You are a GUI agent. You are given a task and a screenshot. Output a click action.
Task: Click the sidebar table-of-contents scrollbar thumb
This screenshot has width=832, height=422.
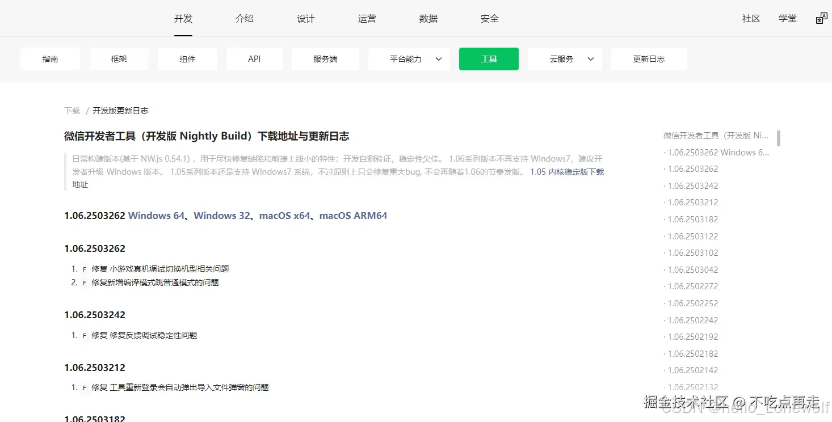point(779,138)
